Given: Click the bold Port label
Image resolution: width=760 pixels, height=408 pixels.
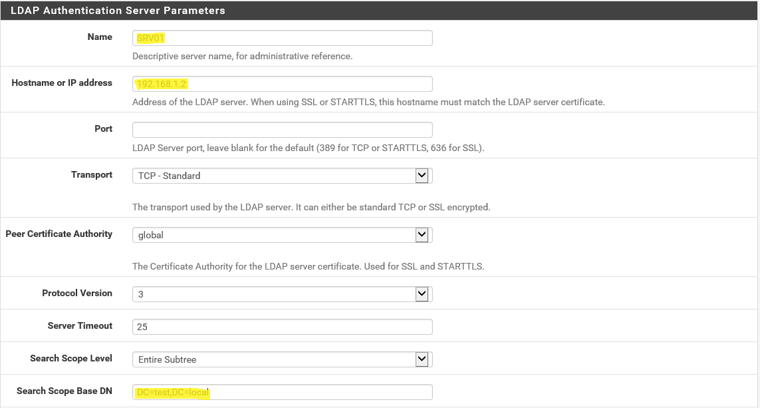Looking at the screenshot, I should 103,128.
